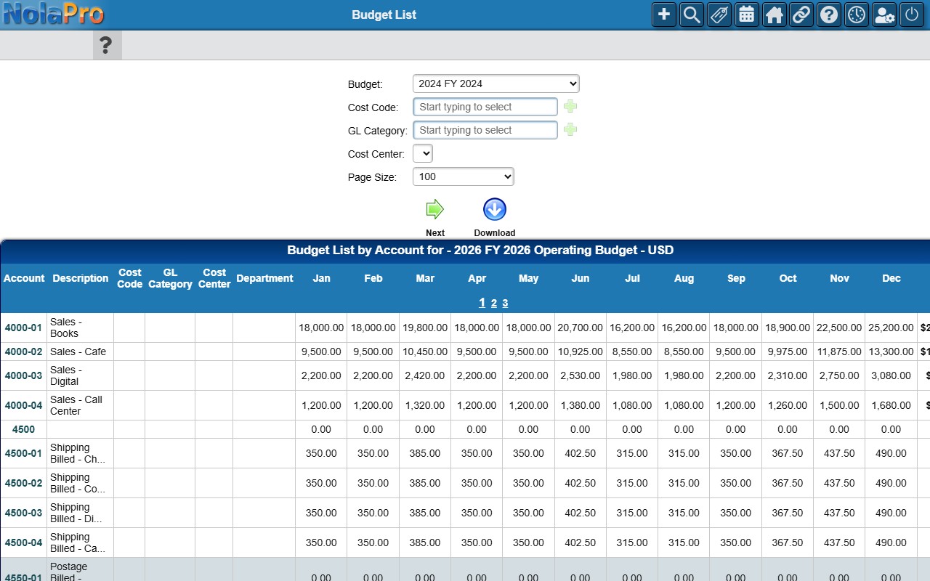Viewport: 930px width, 581px height.
Task: Click the 3,080.00 Dec value for Sales - Digital
Action: point(891,375)
